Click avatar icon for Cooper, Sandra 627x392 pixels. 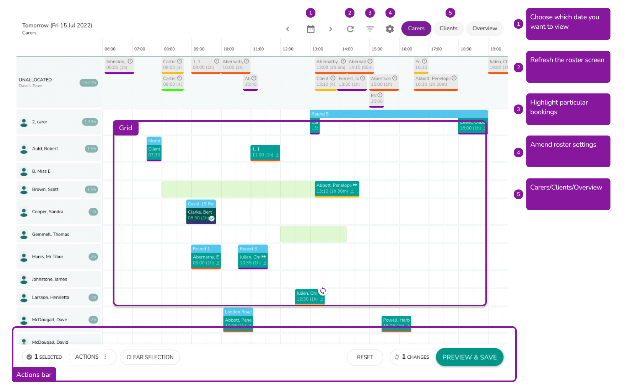24,212
